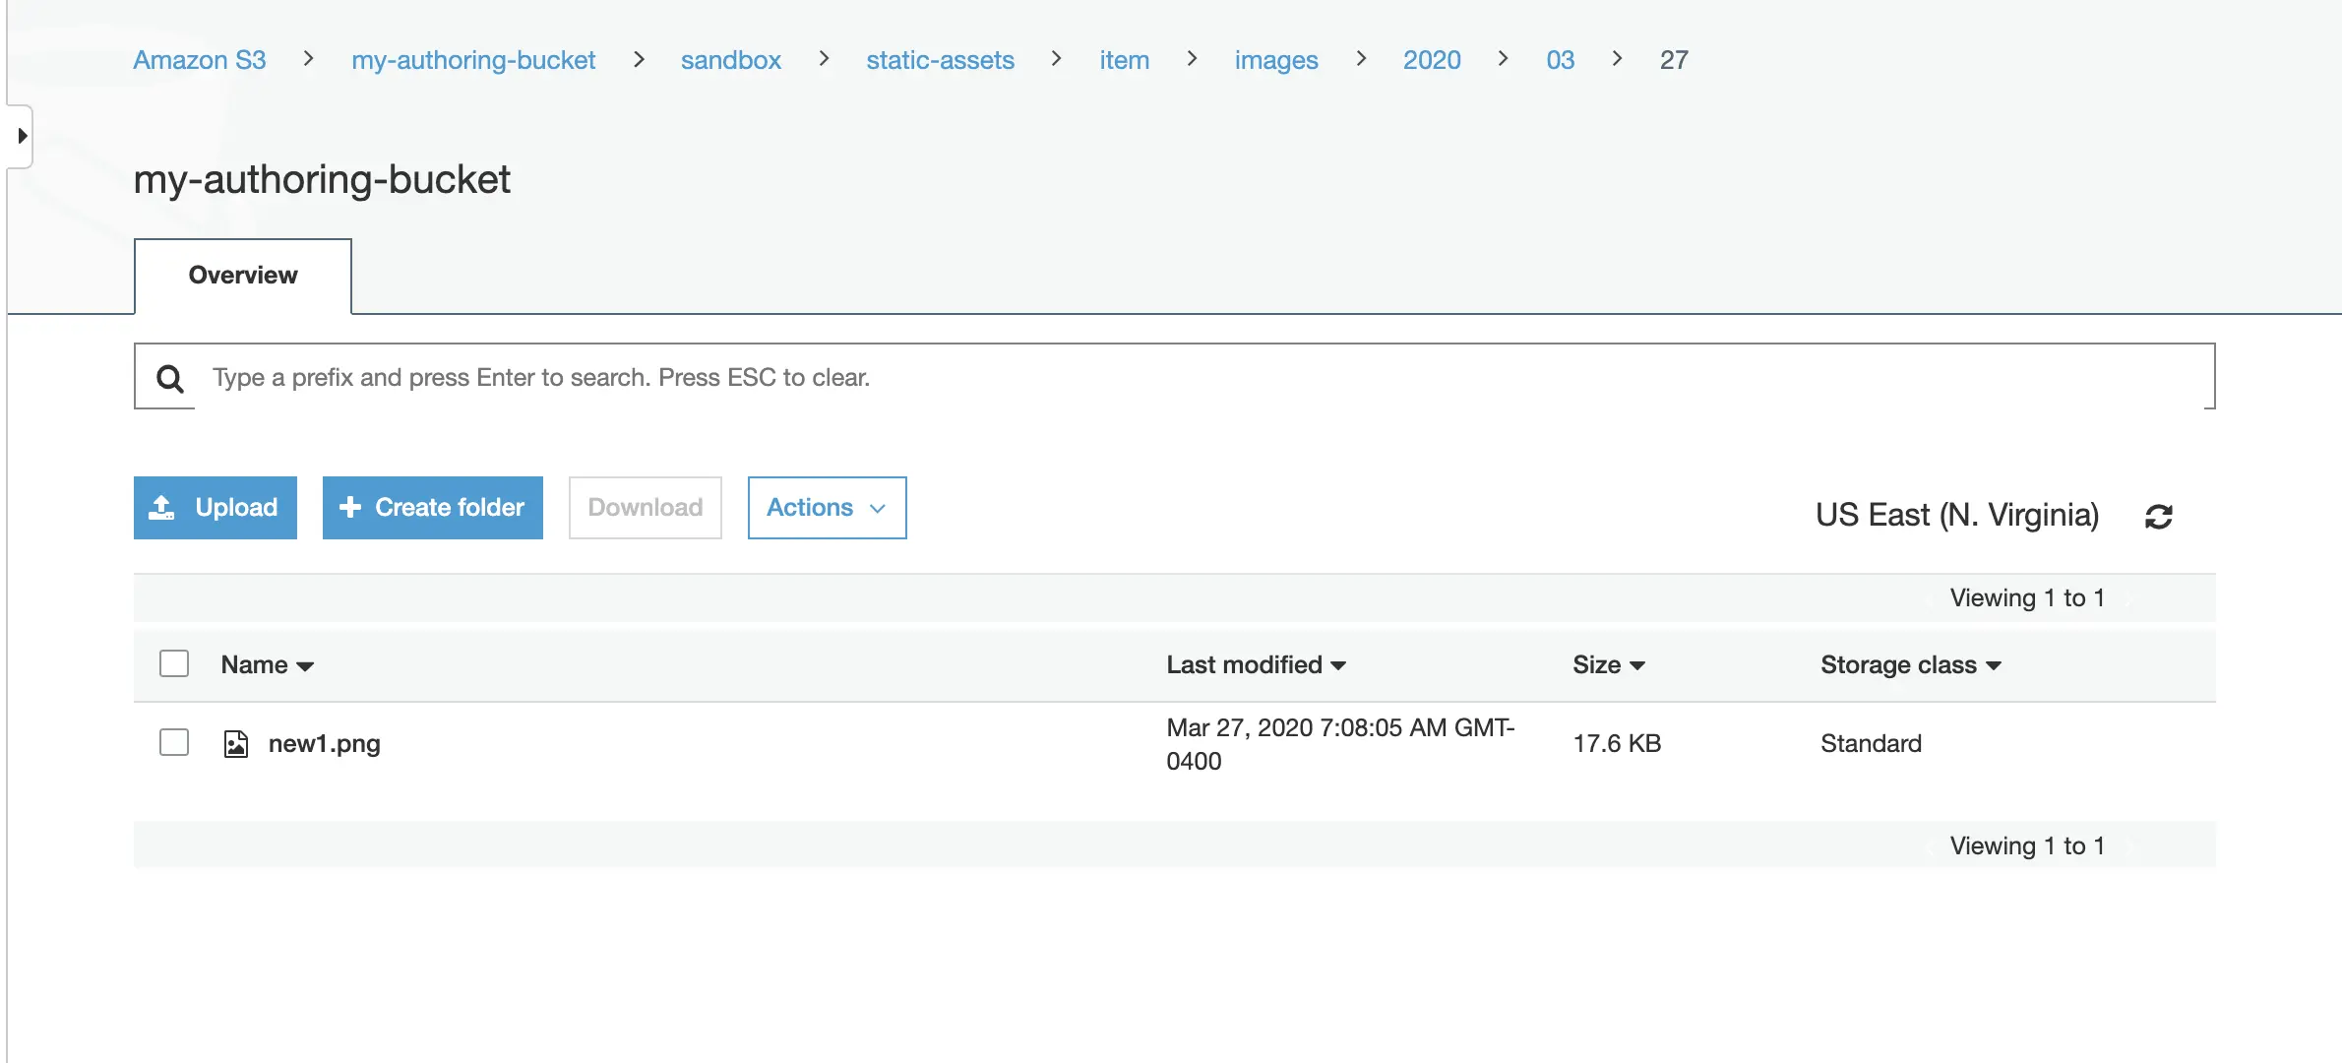Screen dimensions: 2342x1063
Task: Check the checkbox next to new1.png
Action: tap(173, 742)
